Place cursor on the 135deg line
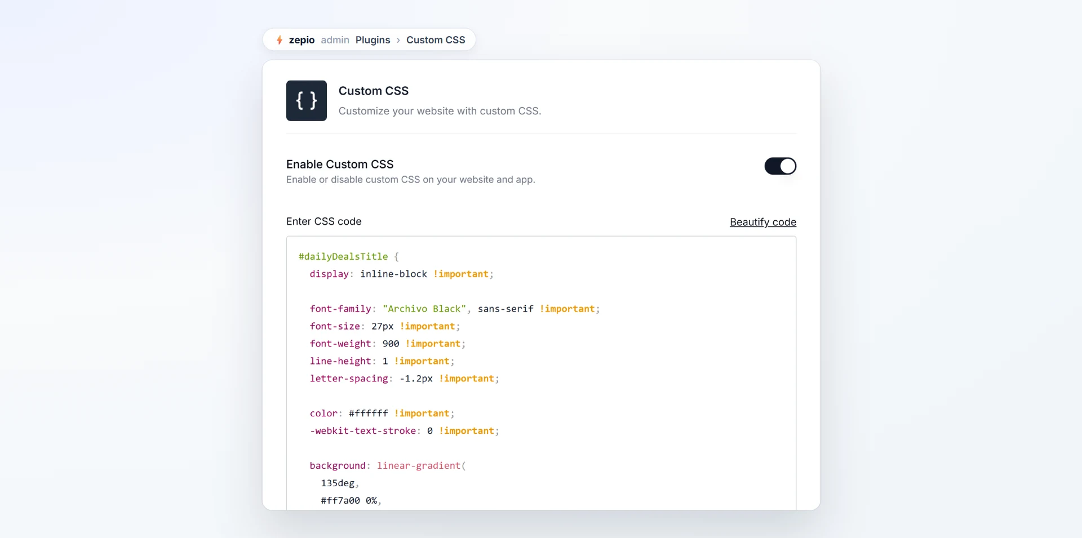 340,483
